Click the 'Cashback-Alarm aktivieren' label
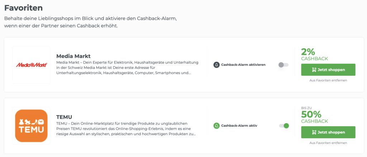Viewport: 367px width, 157px height. 243,65
